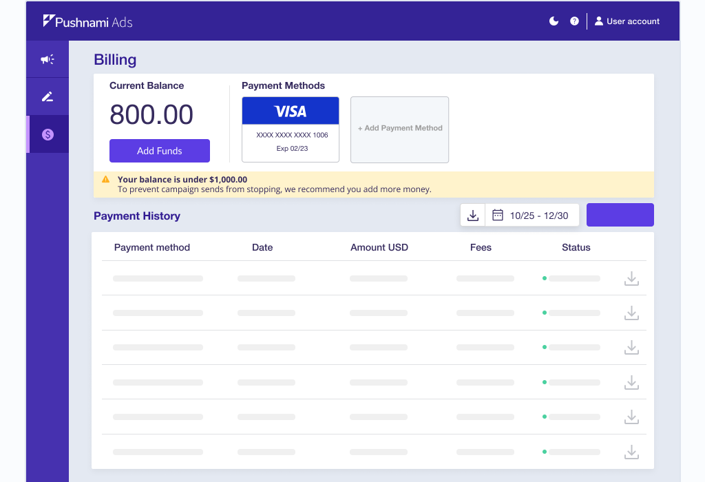Download the third payment row invoice
Viewport: 705px width, 482px height.
(631, 348)
